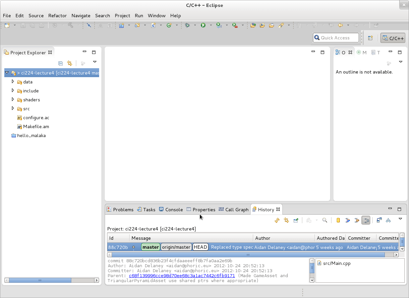
Task: Click the History table horizontal scrollbar
Action: [x=248, y=255]
